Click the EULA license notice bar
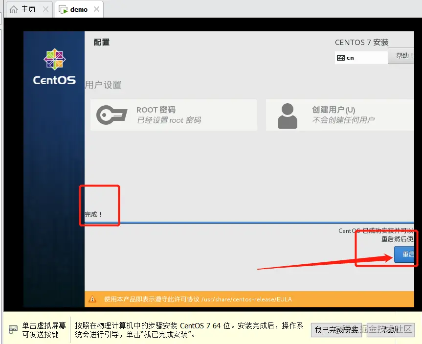This screenshot has height=344, width=422. 249,299
